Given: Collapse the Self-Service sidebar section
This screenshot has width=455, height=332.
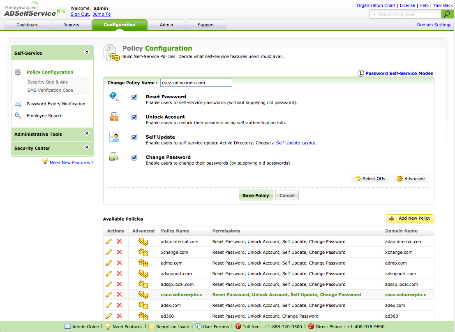Looking at the screenshot, I should [x=87, y=52].
